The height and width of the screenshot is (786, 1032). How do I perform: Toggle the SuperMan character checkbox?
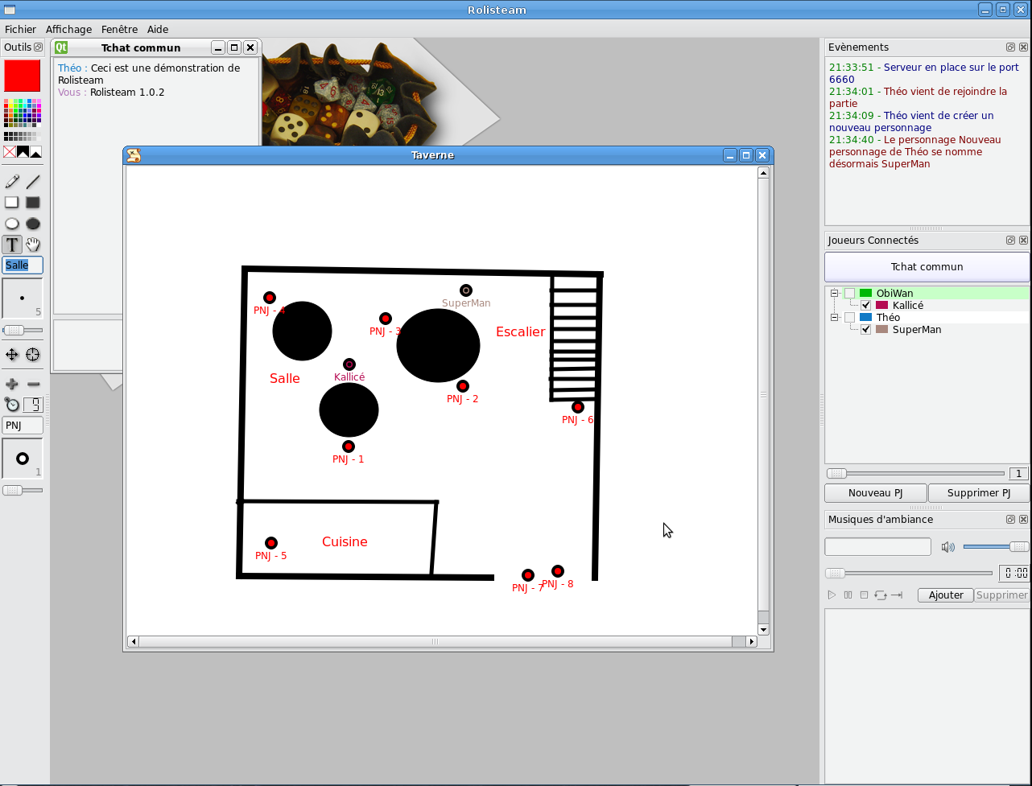(x=866, y=330)
